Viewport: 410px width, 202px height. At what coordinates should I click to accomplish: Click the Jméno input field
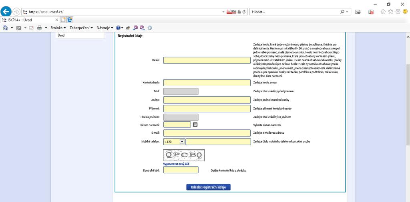point(207,100)
